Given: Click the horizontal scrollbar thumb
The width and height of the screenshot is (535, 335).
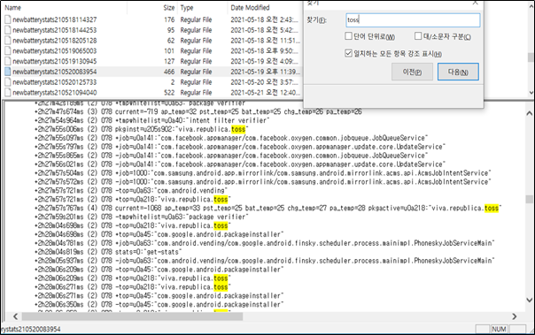Looking at the screenshot, I should tap(132, 316).
